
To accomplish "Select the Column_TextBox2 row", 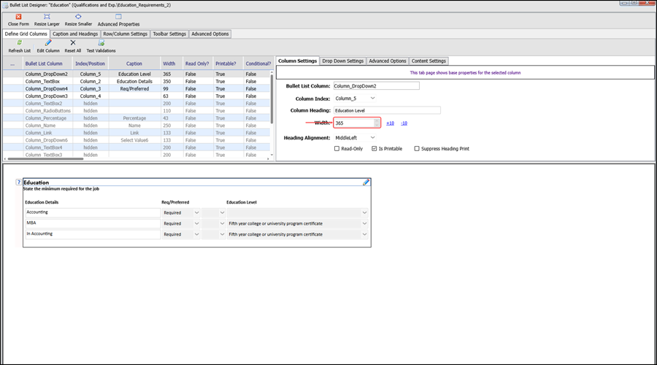I will tap(137, 104).
